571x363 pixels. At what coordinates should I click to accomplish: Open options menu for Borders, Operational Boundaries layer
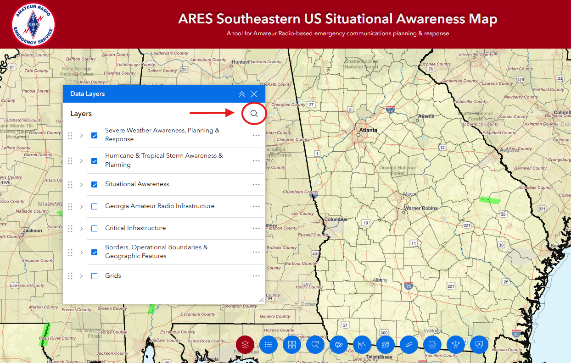coord(256,252)
